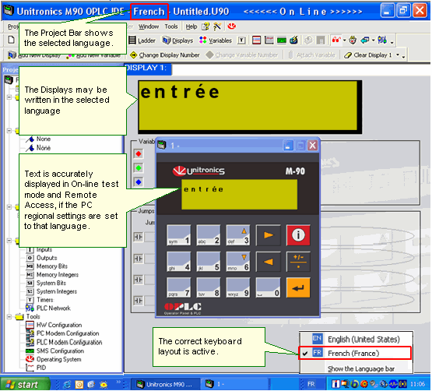Image resolution: width=432 pixels, height=391 pixels.
Task: Click key 5 'jkl' on the M-90 keypad
Action: [209, 262]
